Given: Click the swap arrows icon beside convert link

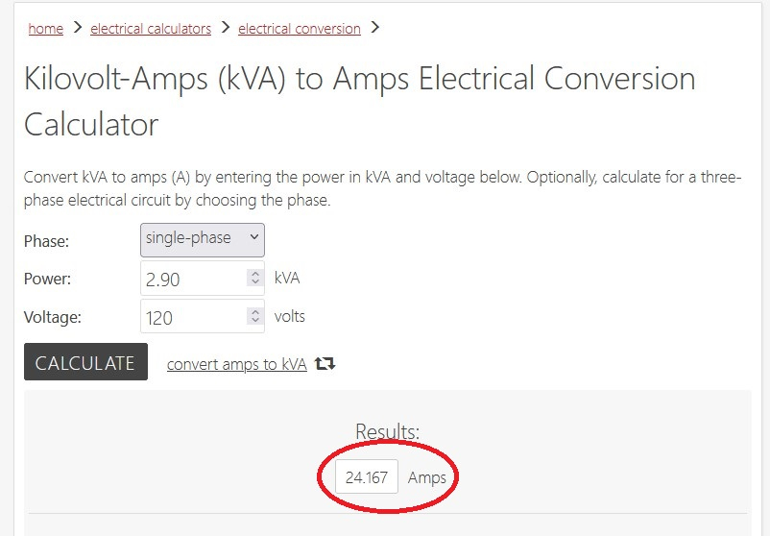Looking at the screenshot, I should click(x=325, y=364).
